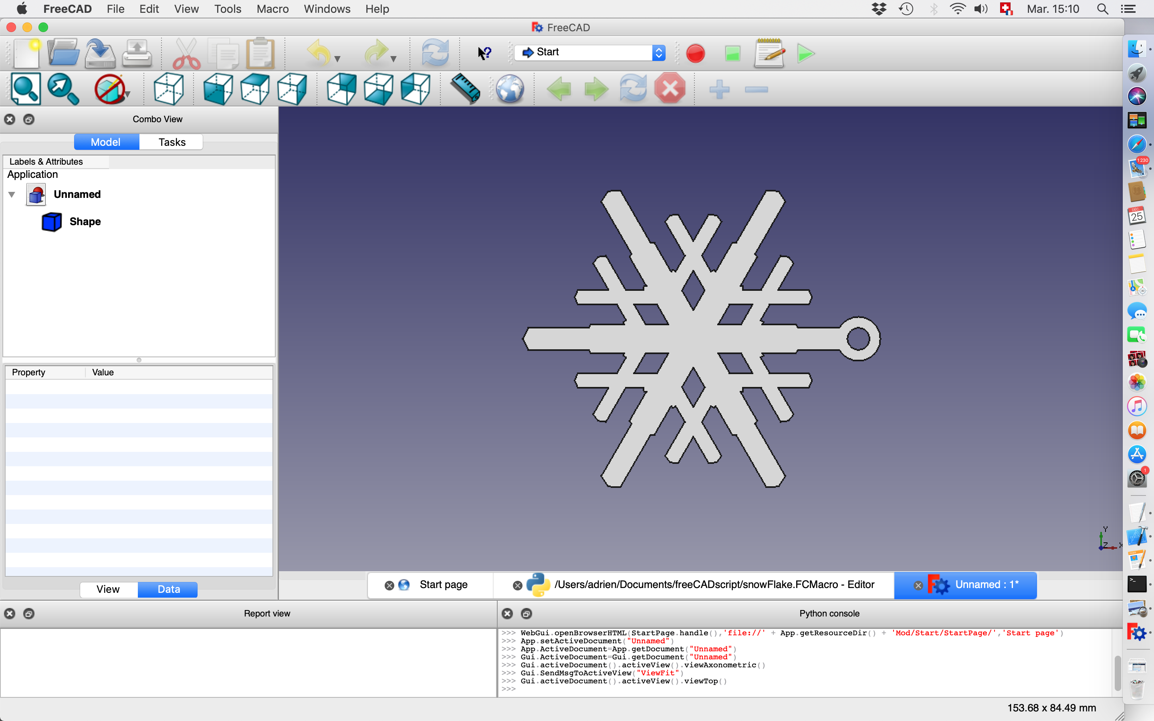Open the draw style dropdown arrow
The image size is (1154, 721).
click(x=128, y=95)
